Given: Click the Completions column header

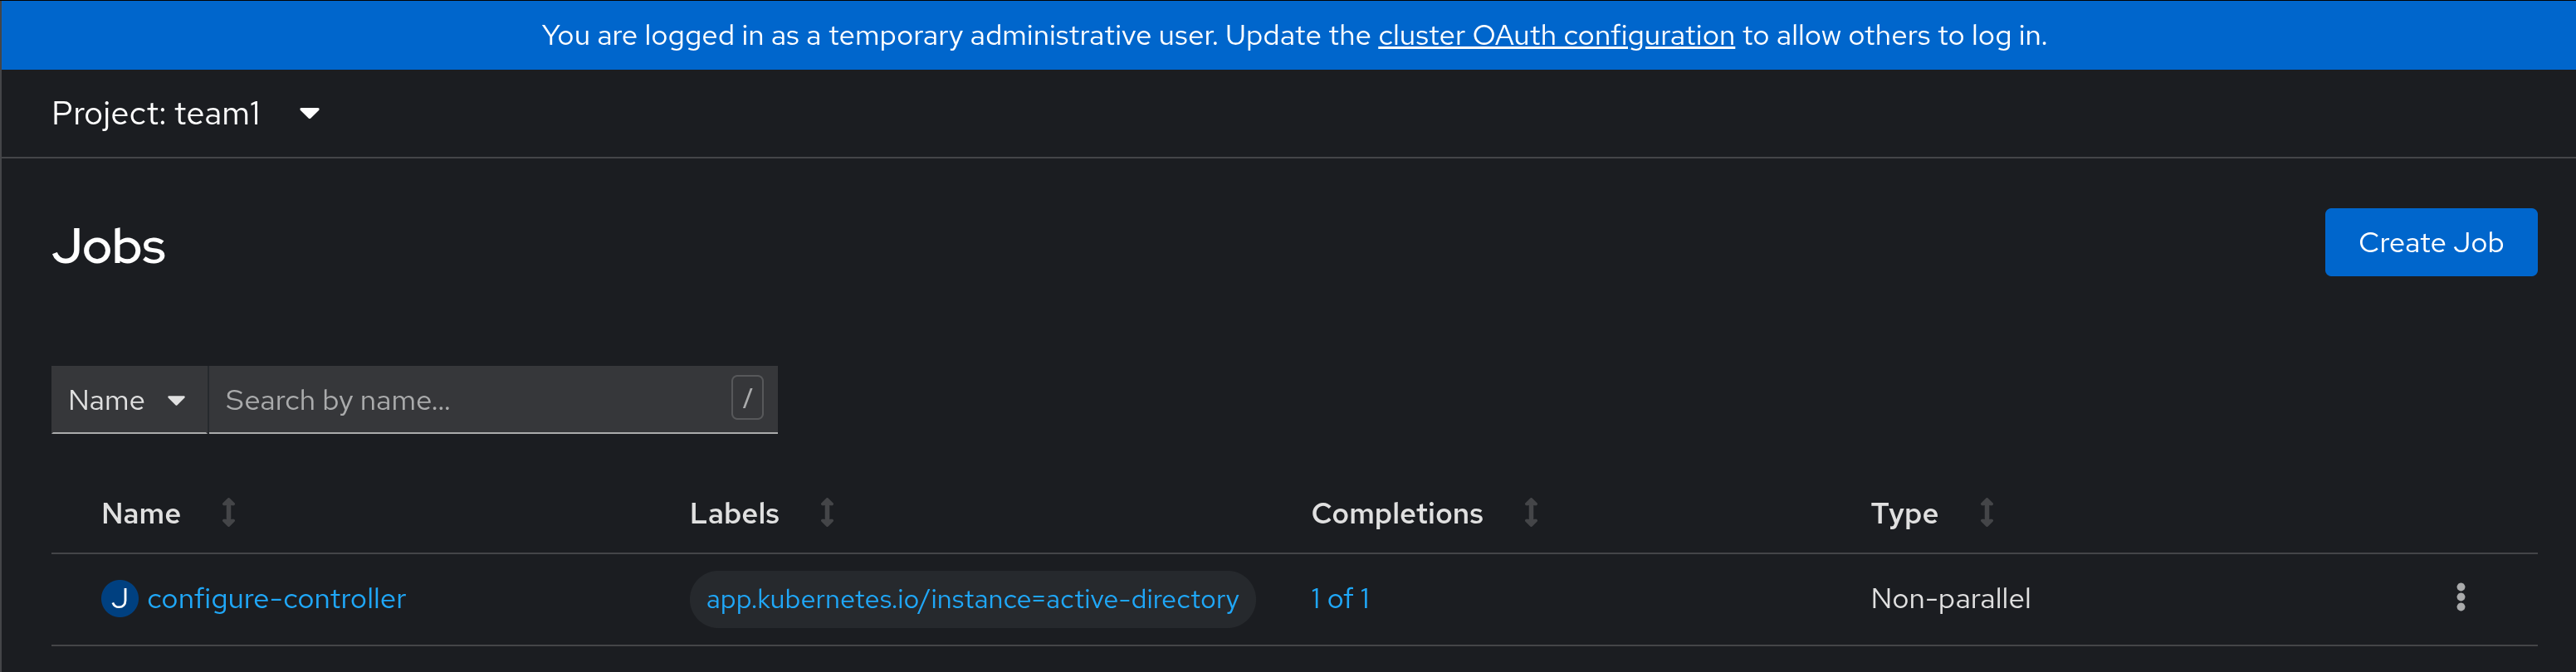Looking at the screenshot, I should click(x=1397, y=513).
